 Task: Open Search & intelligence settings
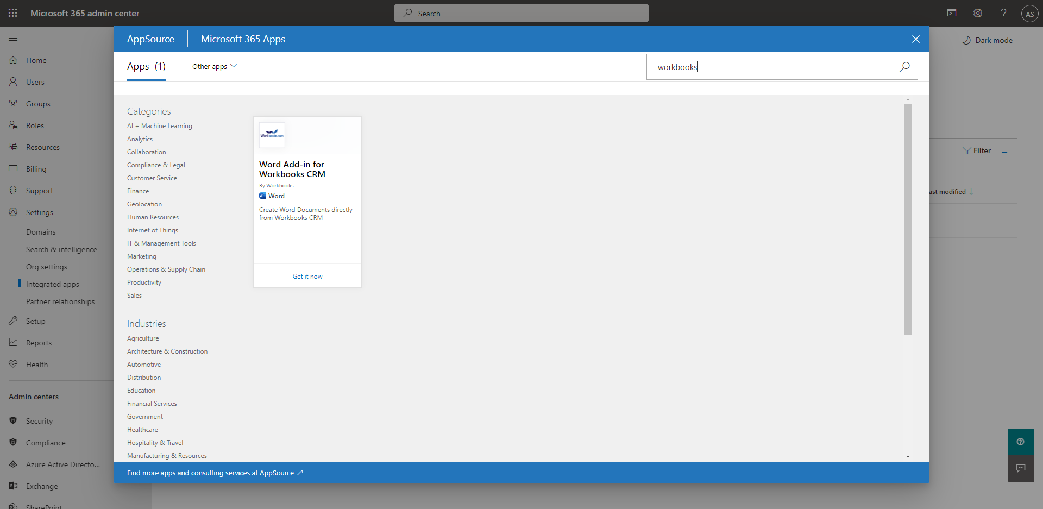point(61,249)
